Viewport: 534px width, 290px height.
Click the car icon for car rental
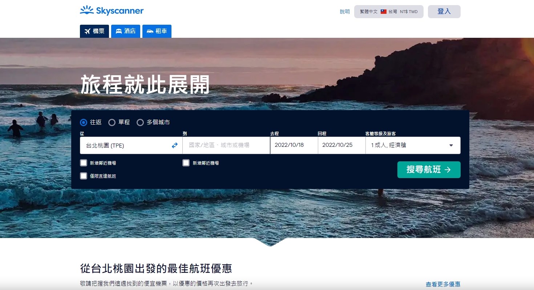click(150, 31)
